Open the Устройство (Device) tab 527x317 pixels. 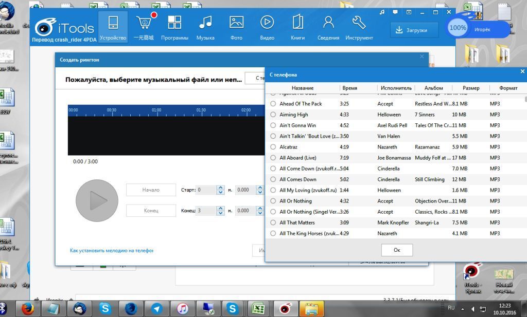pos(113,27)
